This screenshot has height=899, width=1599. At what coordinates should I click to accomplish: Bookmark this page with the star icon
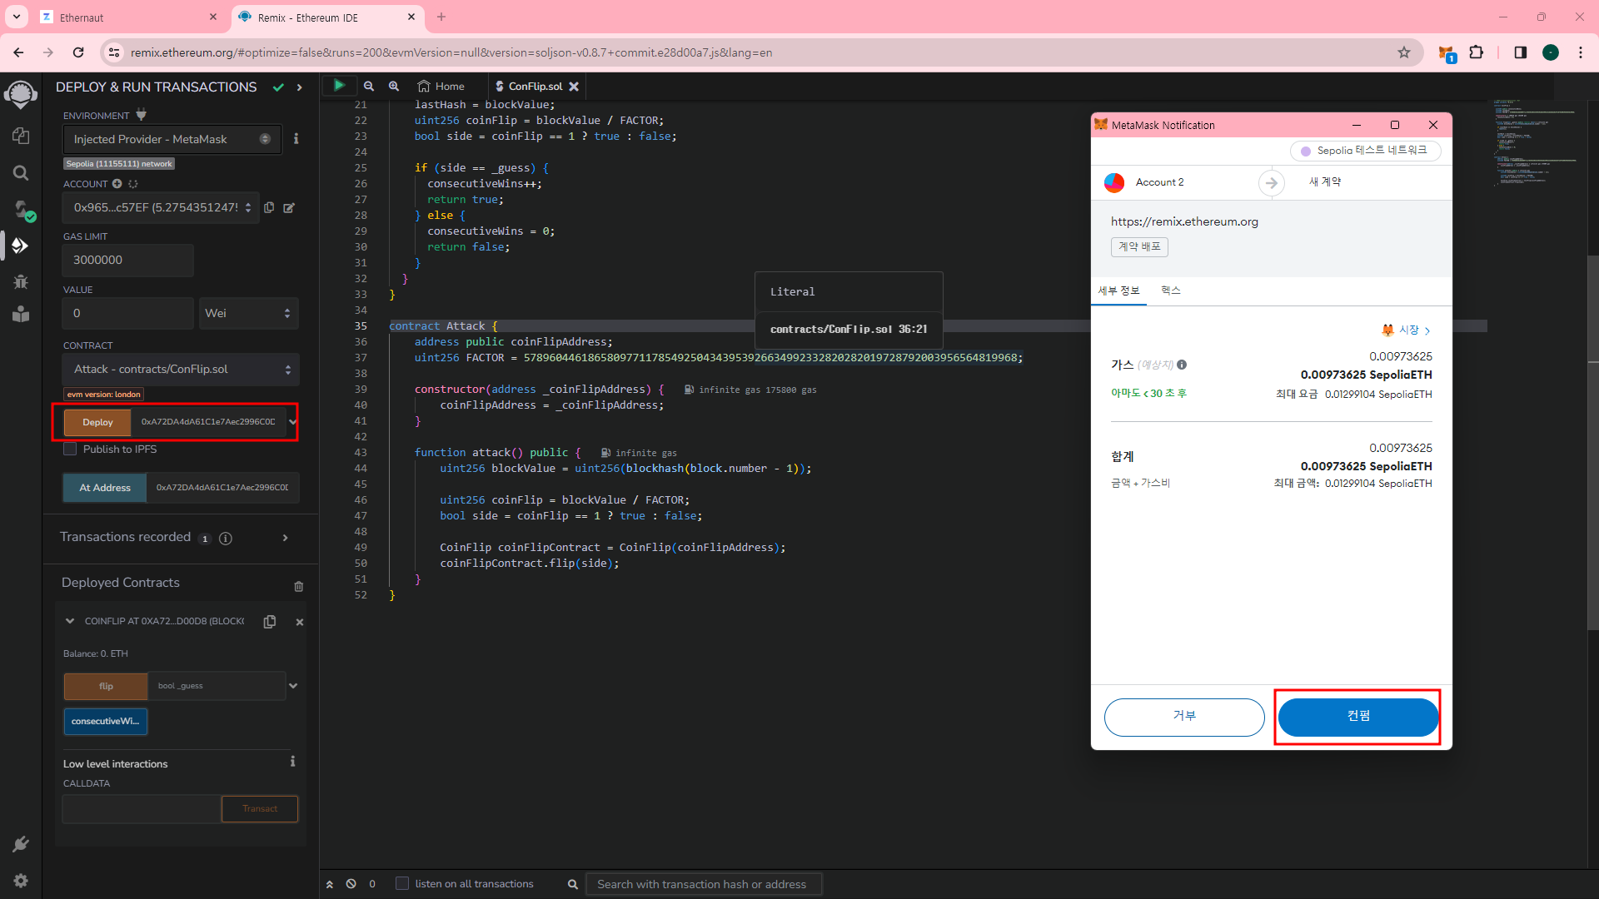[x=1404, y=52]
